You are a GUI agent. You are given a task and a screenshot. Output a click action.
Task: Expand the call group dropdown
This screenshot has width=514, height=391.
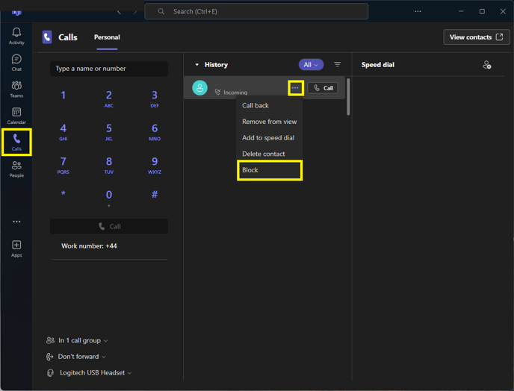click(77, 340)
